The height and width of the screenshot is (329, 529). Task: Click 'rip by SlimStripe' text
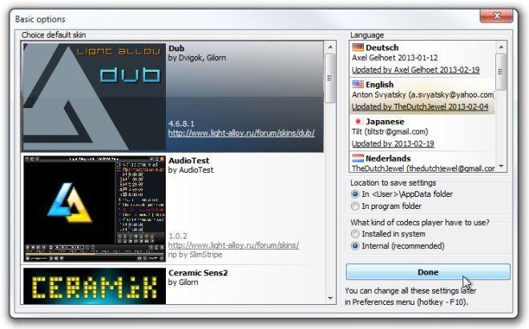pos(195,255)
